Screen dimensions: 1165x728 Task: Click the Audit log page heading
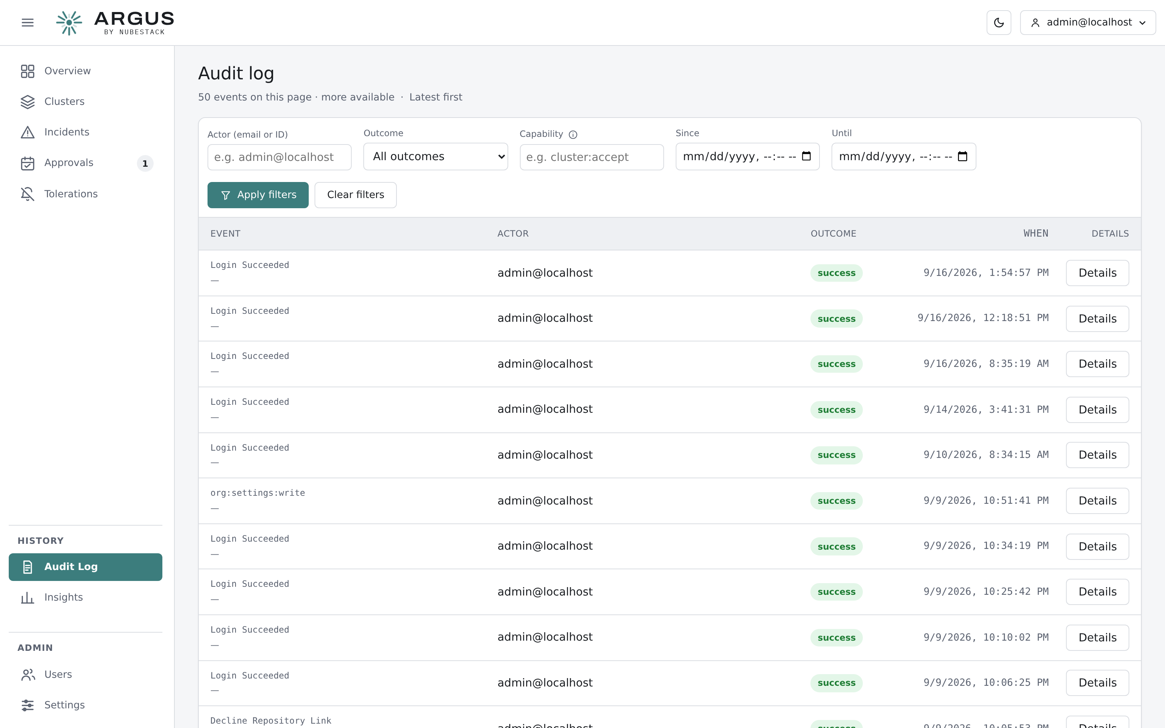pyautogui.click(x=236, y=74)
